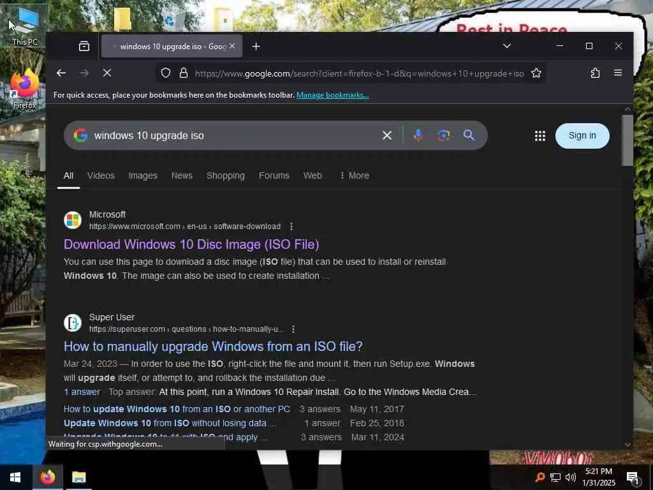Screen dimensions: 653x490
Task: Open Firefox application hamburger menu
Action: tap(618, 73)
